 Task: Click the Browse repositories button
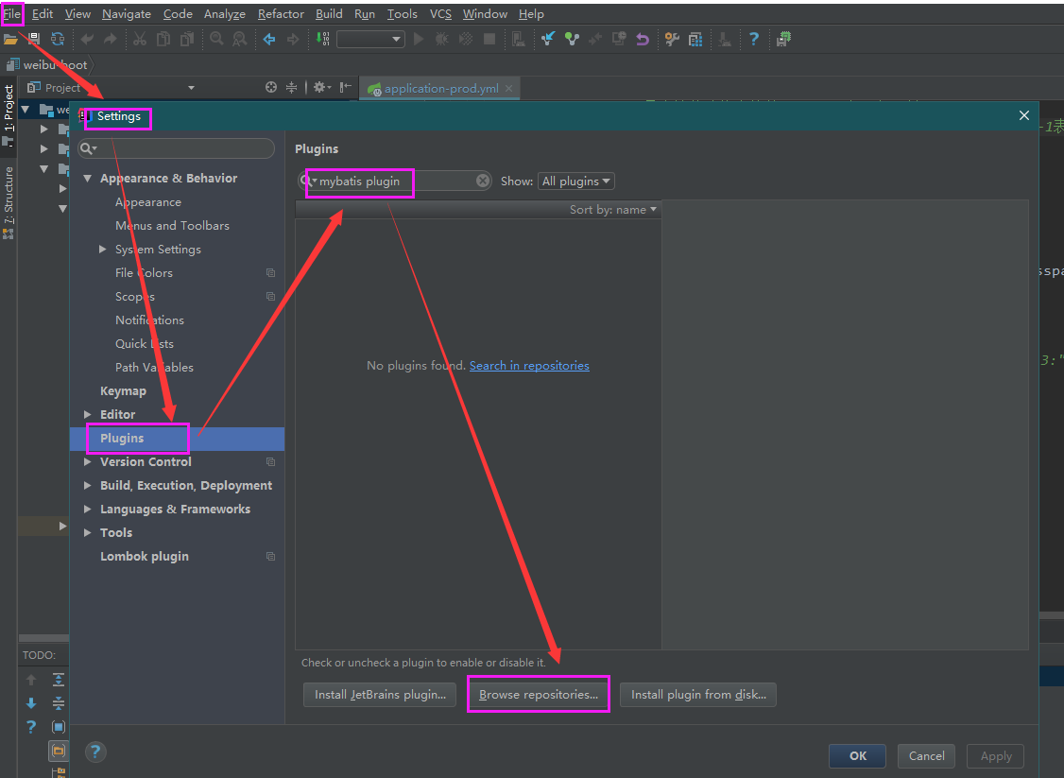pyautogui.click(x=538, y=694)
